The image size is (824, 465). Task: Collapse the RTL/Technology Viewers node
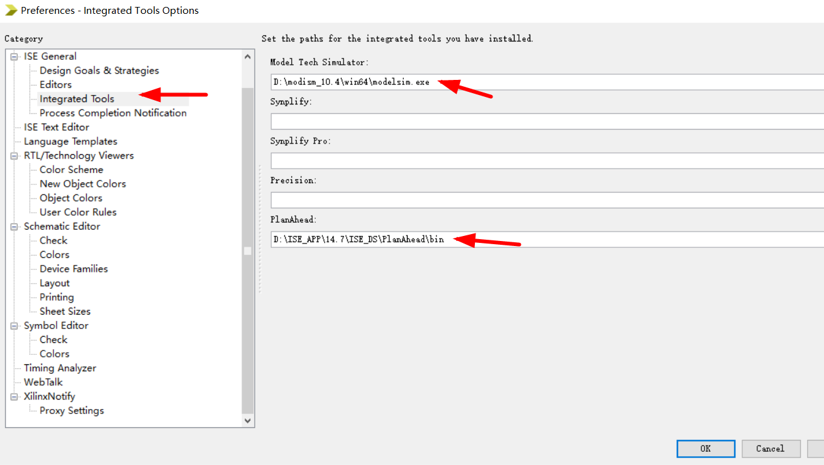pyautogui.click(x=13, y=155)
